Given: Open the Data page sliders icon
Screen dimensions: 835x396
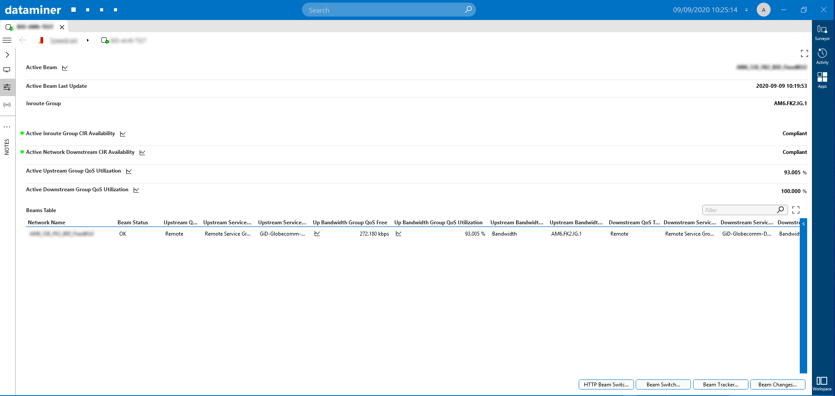Looking at the screenshot, I should click(x=7, y=87).
